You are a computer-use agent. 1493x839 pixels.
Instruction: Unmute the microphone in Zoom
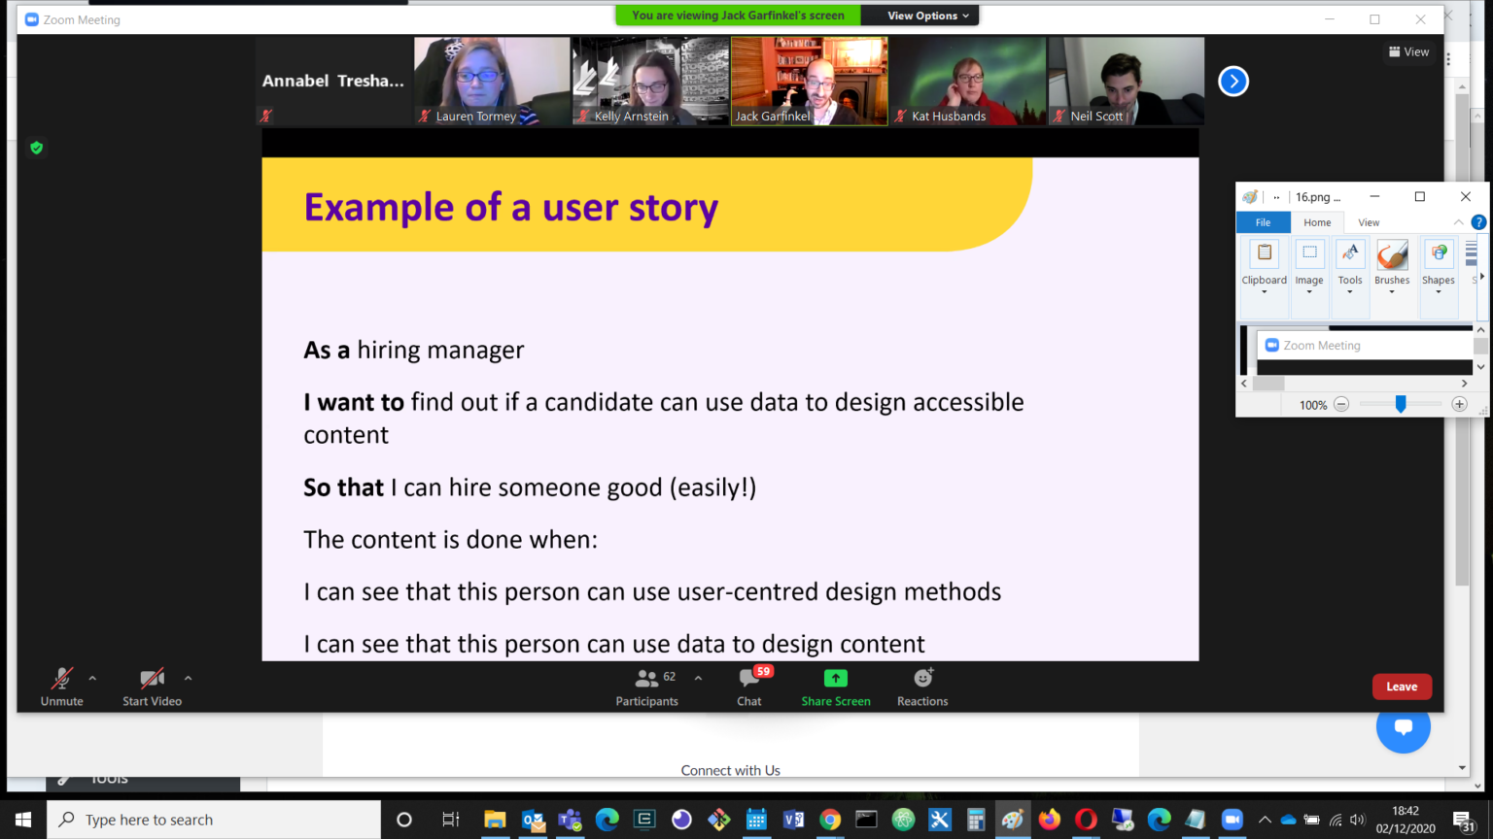click(60, 687)
